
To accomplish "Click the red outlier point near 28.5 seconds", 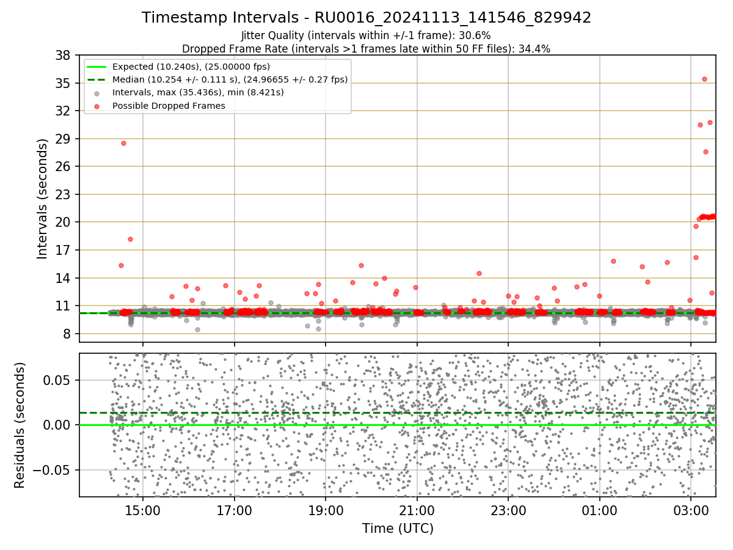I will point(123,143).
